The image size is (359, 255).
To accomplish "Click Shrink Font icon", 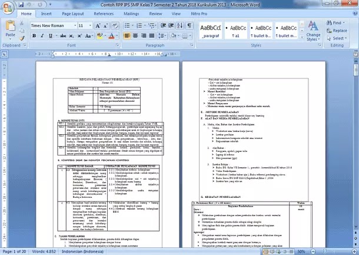I will [105, 26].
